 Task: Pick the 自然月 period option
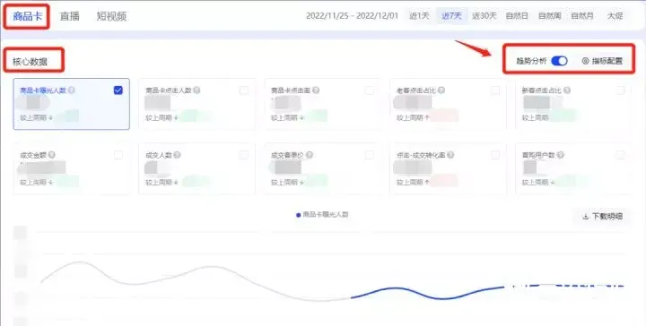pos(582,16)
